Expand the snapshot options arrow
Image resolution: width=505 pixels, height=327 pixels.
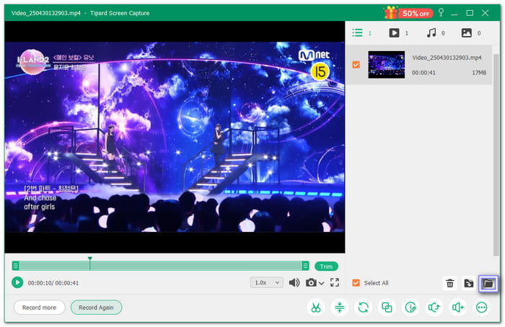point(321,283)
